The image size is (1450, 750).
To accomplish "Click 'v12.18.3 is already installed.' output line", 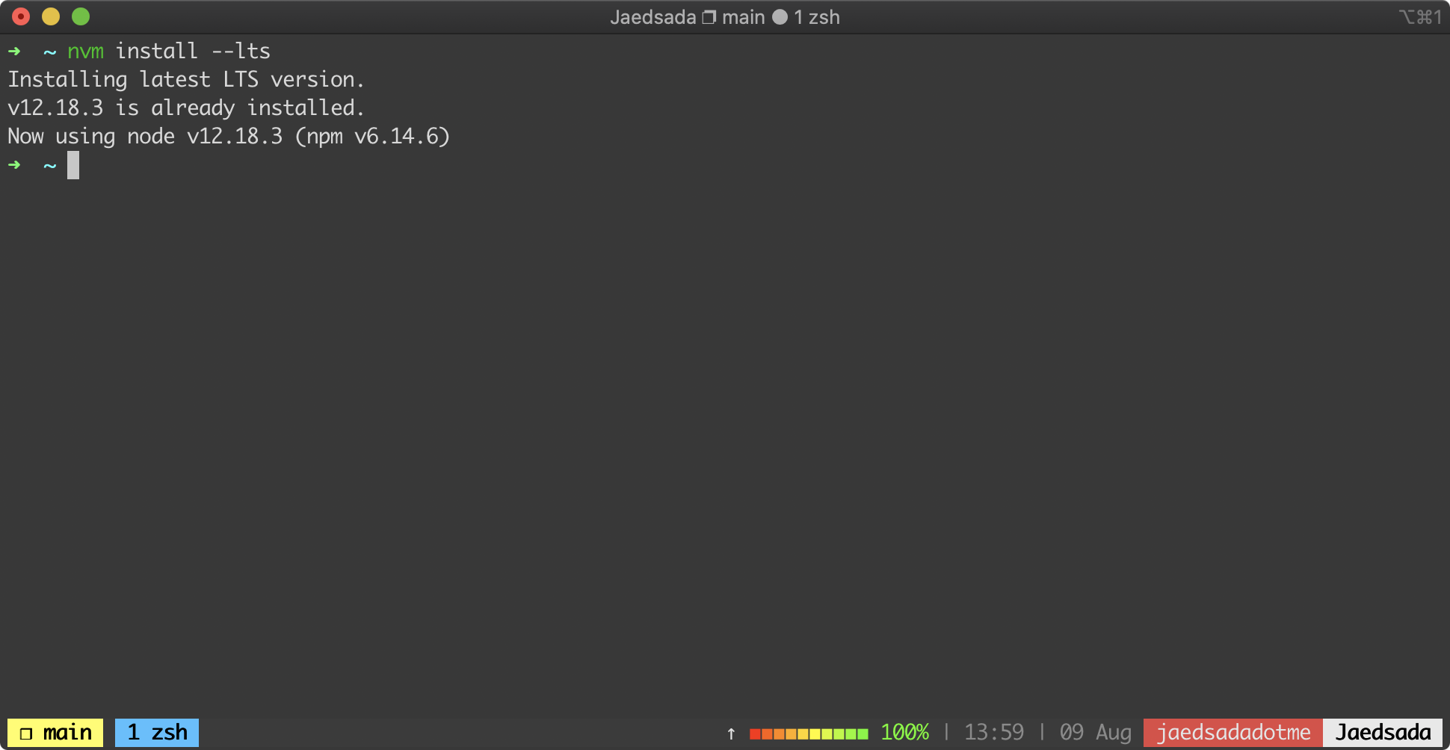I will coord(186,108).
